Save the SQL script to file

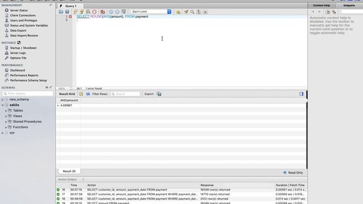(67, 11)
